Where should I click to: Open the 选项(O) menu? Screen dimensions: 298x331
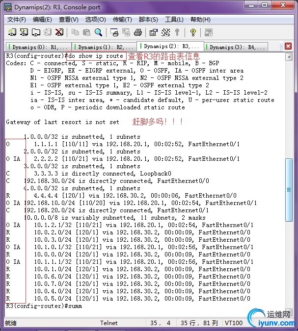point(95,20)
